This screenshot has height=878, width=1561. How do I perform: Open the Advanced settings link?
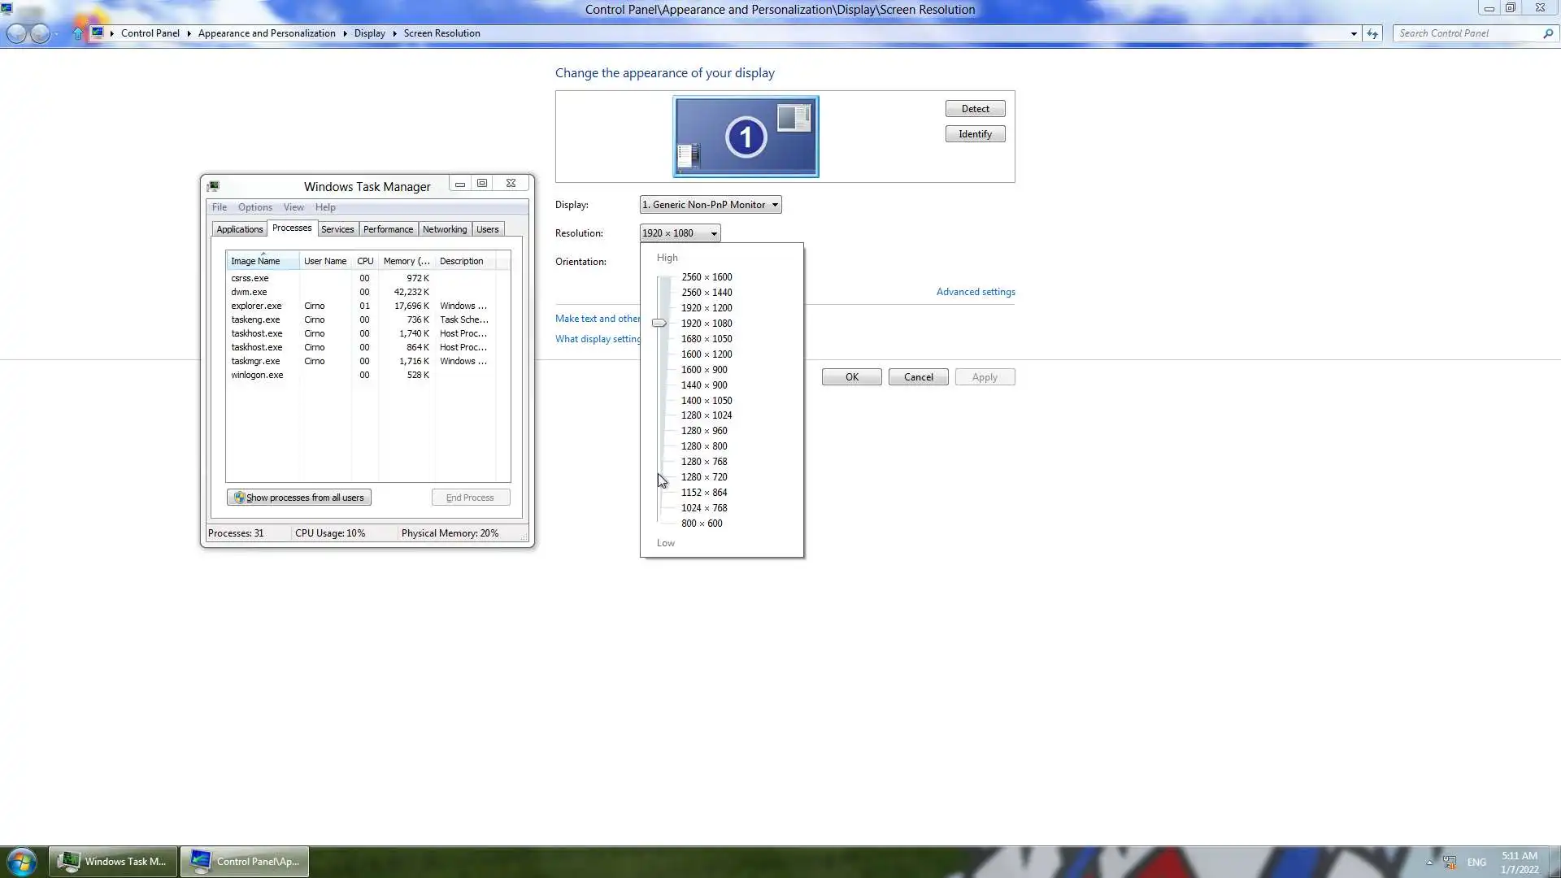tap(975, 292)
